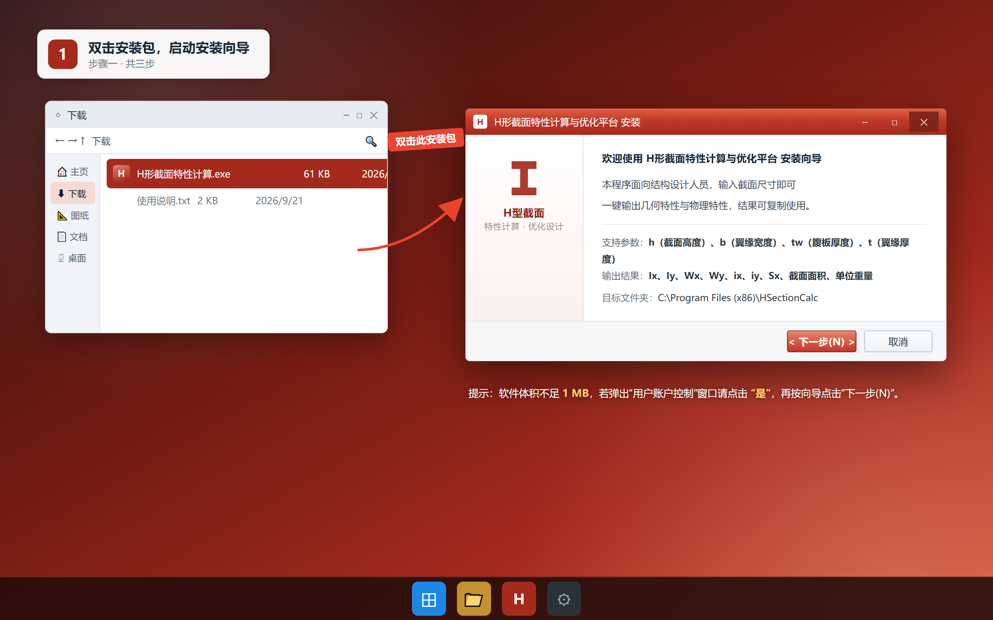This screenshot has width=993, height=620.
Task: Select the H形截面特性计算.exe file row
Action: tap(247, 174)
